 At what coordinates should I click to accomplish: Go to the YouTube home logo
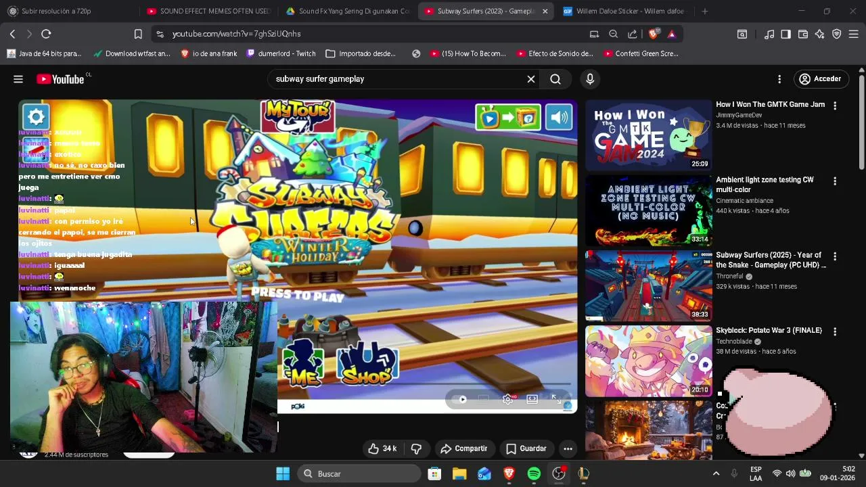[x=60, y=79]
